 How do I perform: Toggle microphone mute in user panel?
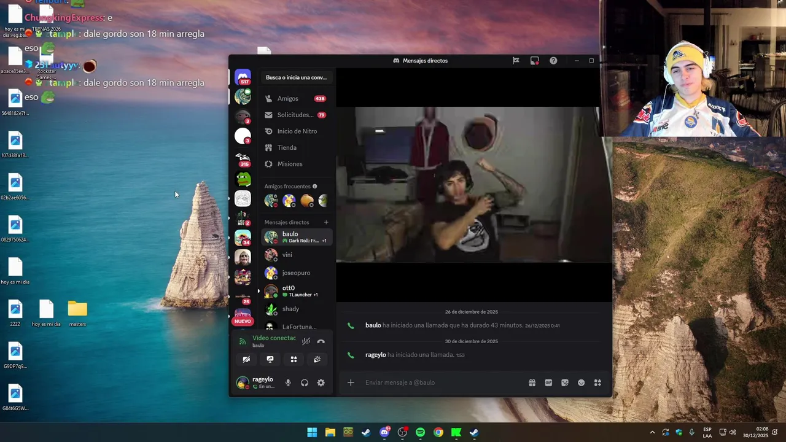288,382
